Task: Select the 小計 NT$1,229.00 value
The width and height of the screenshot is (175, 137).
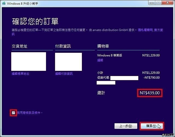Action: [151, 73]
